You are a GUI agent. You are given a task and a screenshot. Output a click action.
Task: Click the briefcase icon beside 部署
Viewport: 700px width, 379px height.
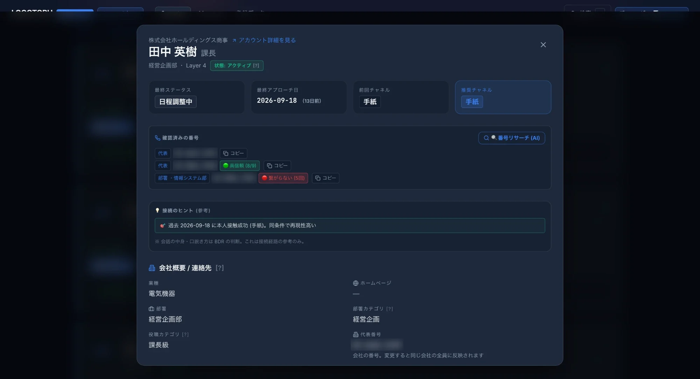pyautogui.click(x=152, y=309)
